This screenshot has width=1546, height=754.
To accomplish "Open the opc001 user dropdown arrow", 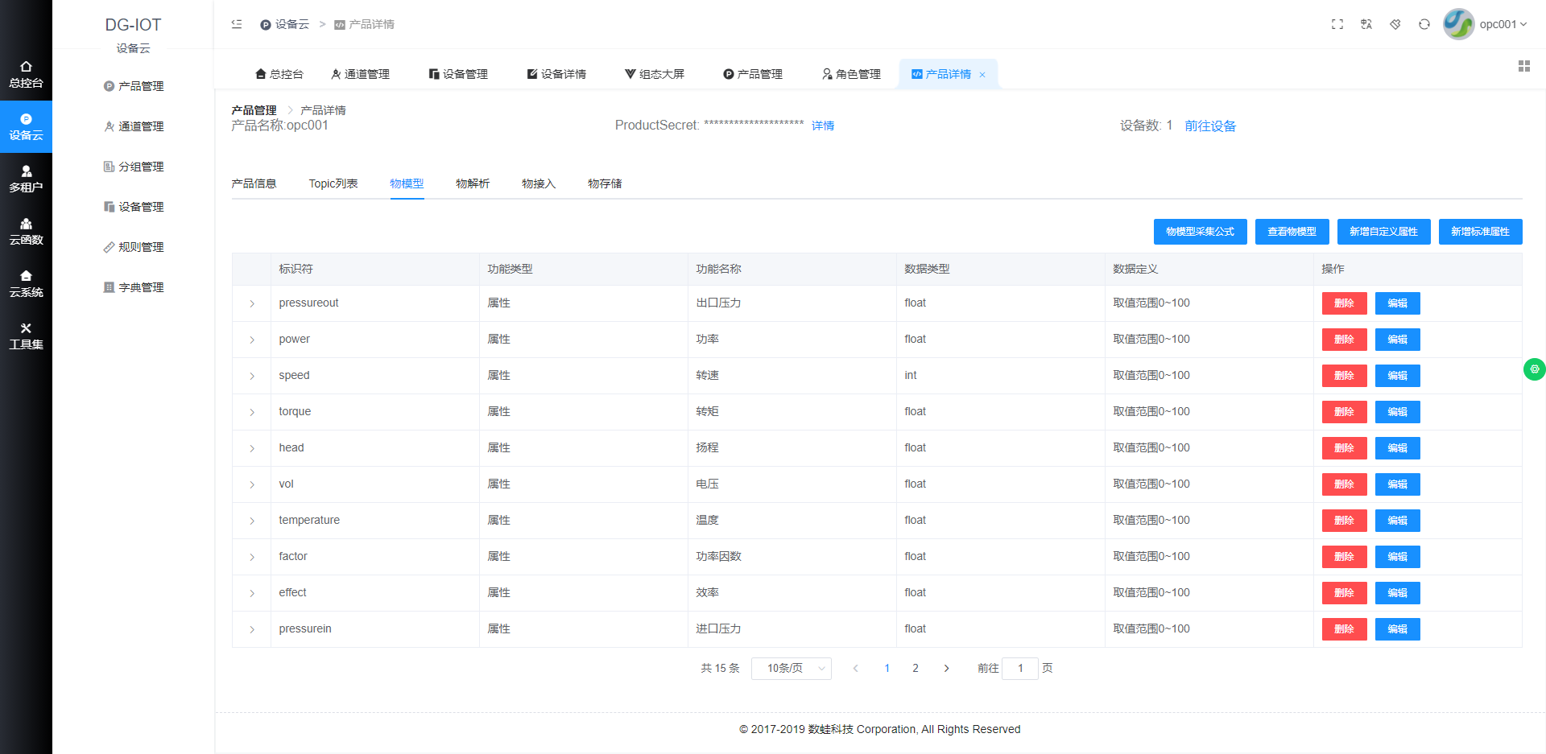I will tap(1523, 24).
